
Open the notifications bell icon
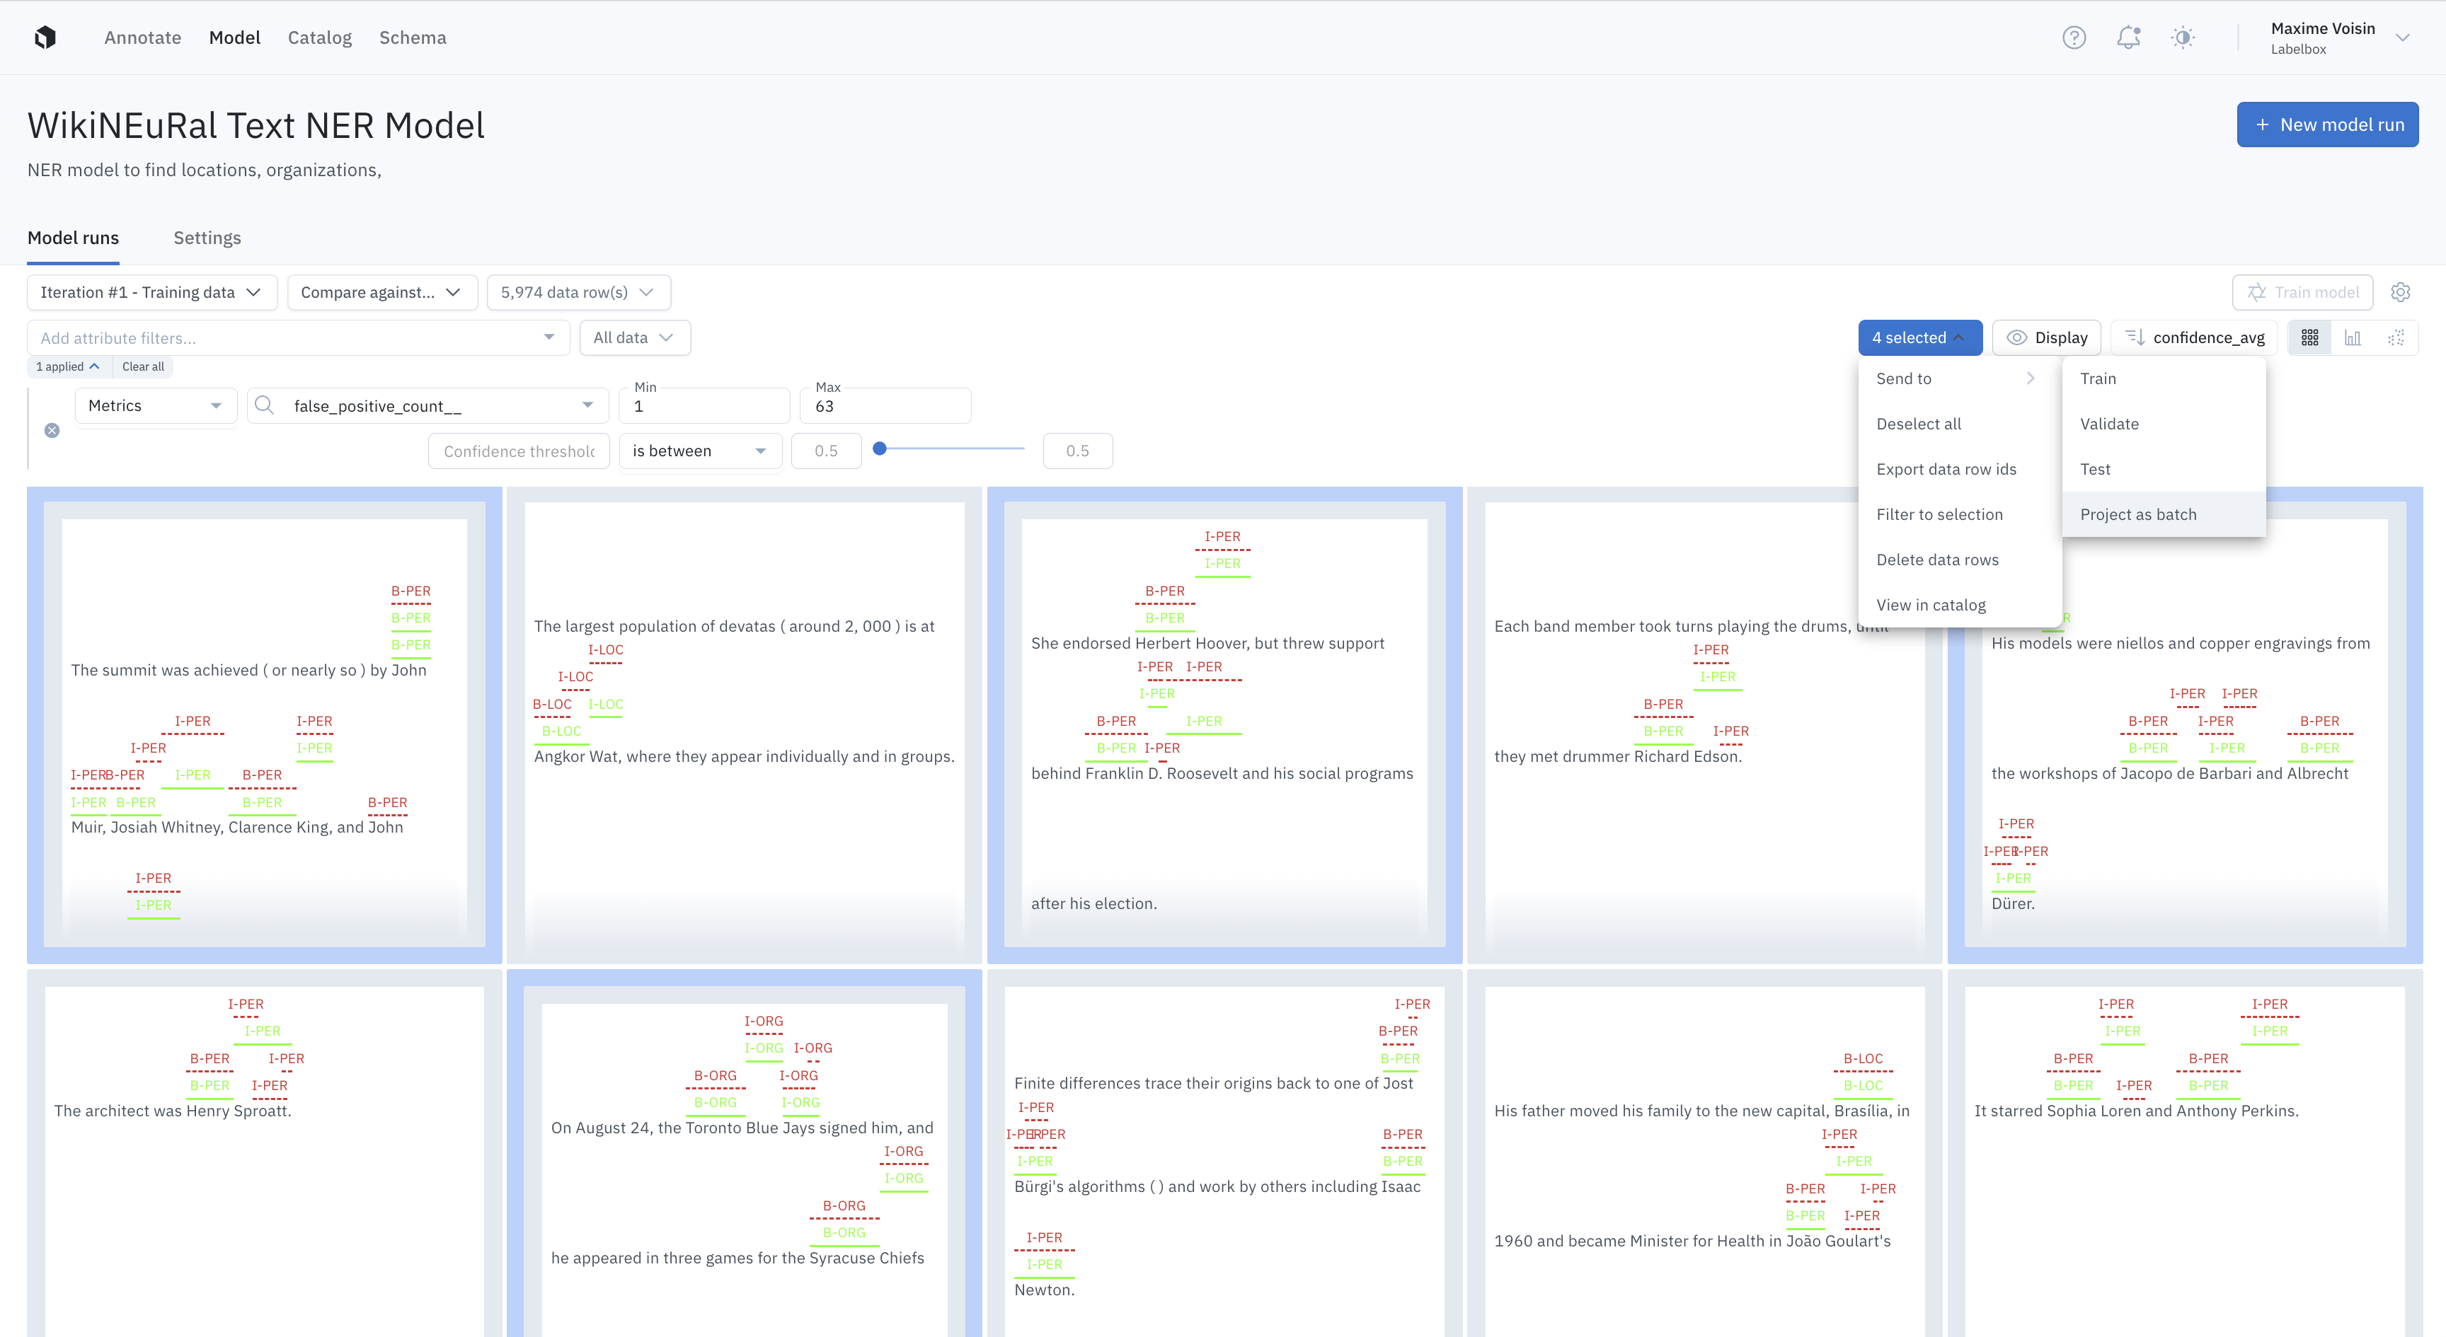[2129, 38]
